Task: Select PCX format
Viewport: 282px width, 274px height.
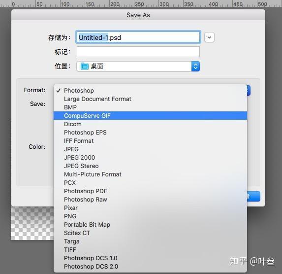Action: click(150, 183)
